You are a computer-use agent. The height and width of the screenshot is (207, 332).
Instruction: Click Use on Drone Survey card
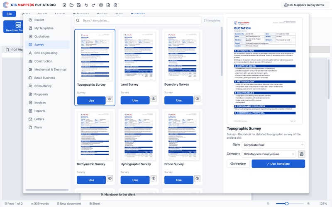(x=179, y=180)
